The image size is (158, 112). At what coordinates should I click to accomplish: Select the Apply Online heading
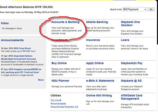[95, 63]
